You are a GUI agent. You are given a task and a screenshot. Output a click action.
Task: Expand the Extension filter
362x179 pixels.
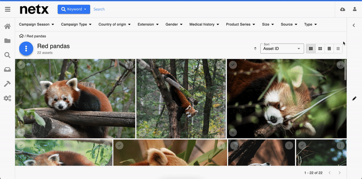point(148,24)
